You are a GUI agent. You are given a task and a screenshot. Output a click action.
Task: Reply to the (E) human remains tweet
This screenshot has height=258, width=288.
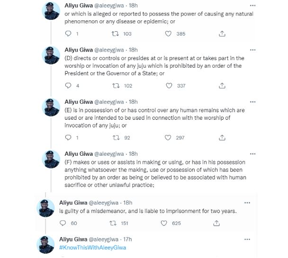pos(68,138)
